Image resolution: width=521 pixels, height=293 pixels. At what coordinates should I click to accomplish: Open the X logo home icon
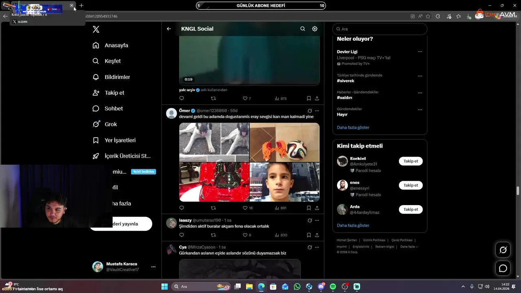click(x=96, y=29)
